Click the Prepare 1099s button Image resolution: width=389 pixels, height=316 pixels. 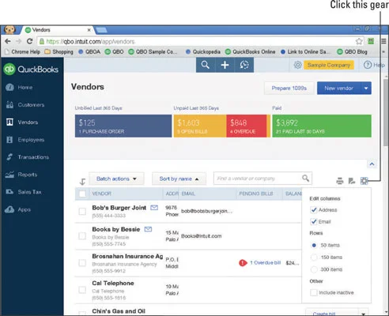[289, 88]
